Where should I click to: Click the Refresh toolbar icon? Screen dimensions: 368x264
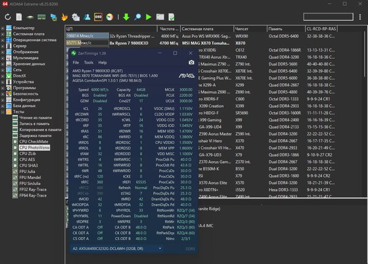(7, 17)
